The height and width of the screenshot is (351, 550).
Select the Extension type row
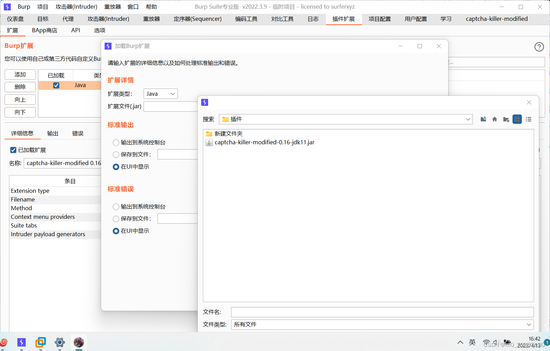point(56,191)
